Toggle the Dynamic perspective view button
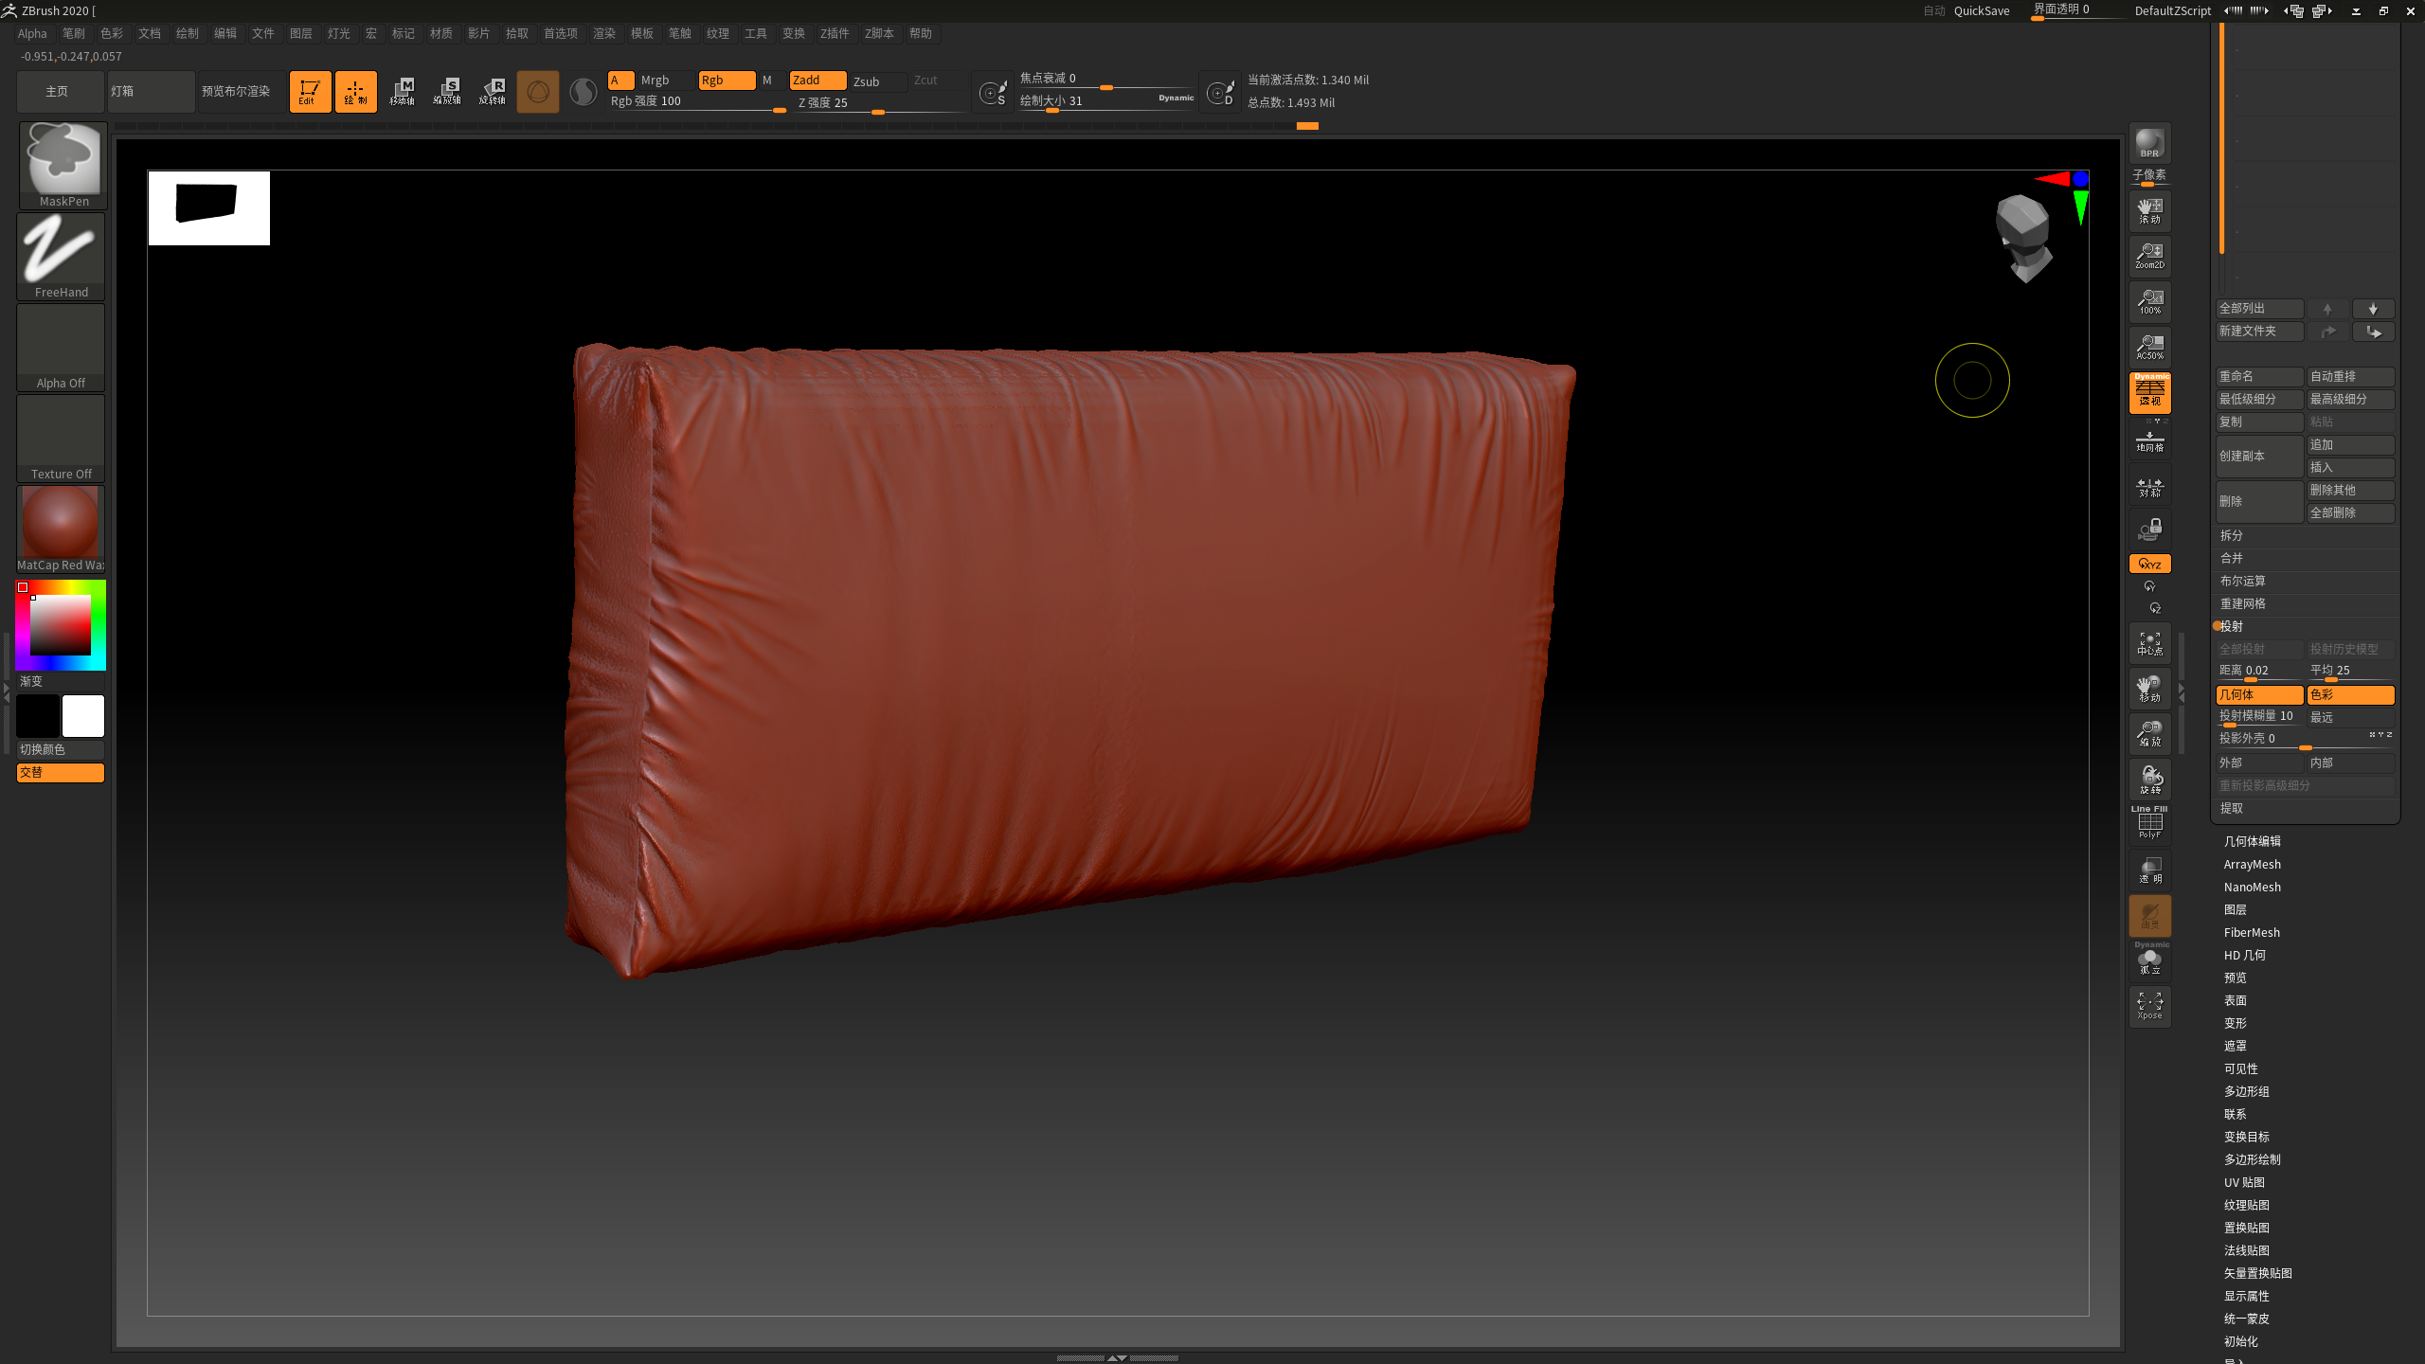The width and height of the screenshot is (2425, 1364). (2149, 392)
